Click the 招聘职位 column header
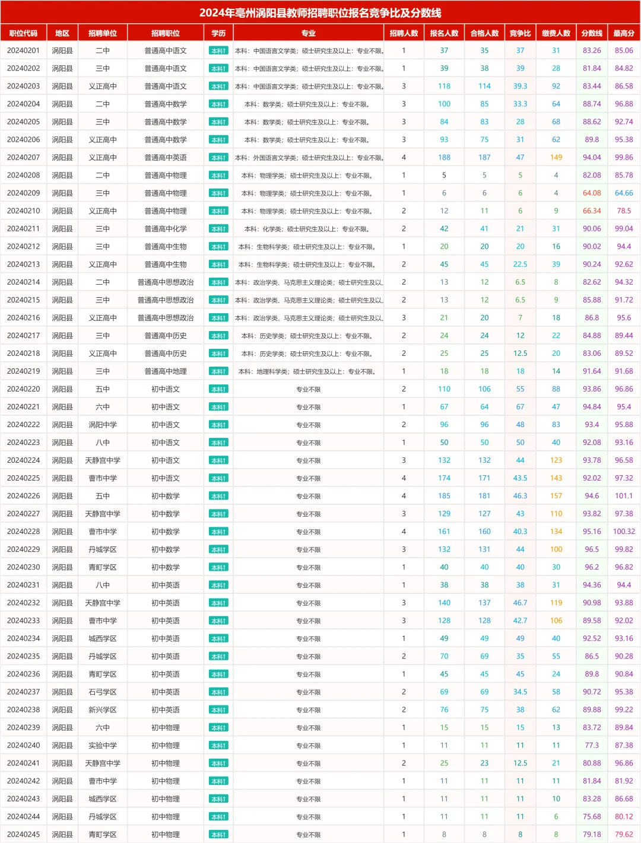 coord(166,33)
